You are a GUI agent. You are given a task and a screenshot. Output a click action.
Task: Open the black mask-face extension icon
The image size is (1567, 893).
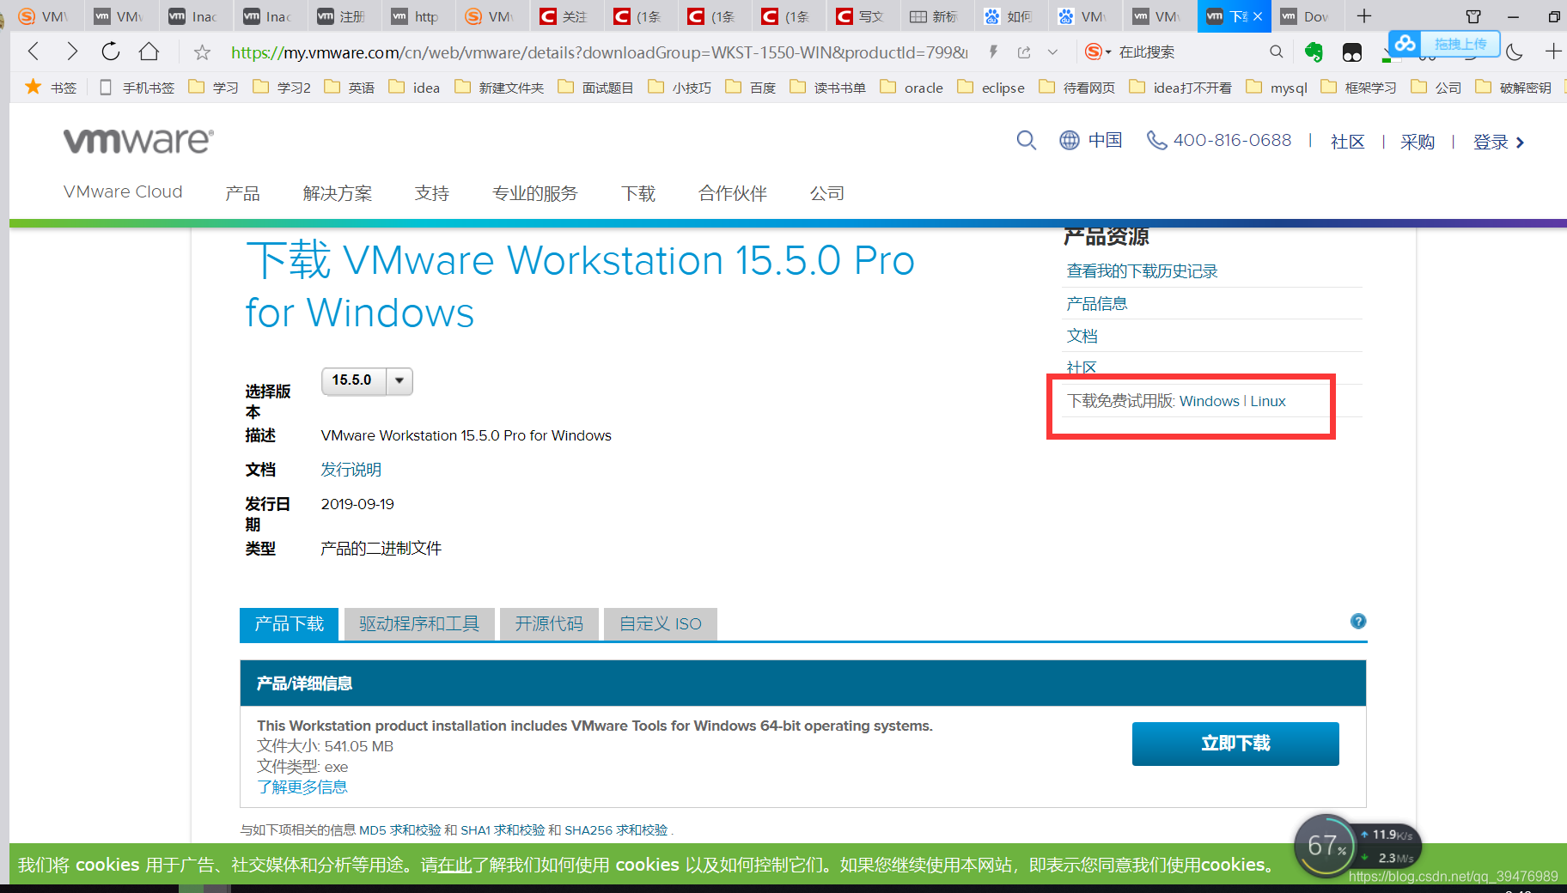tap(1351, 52)
